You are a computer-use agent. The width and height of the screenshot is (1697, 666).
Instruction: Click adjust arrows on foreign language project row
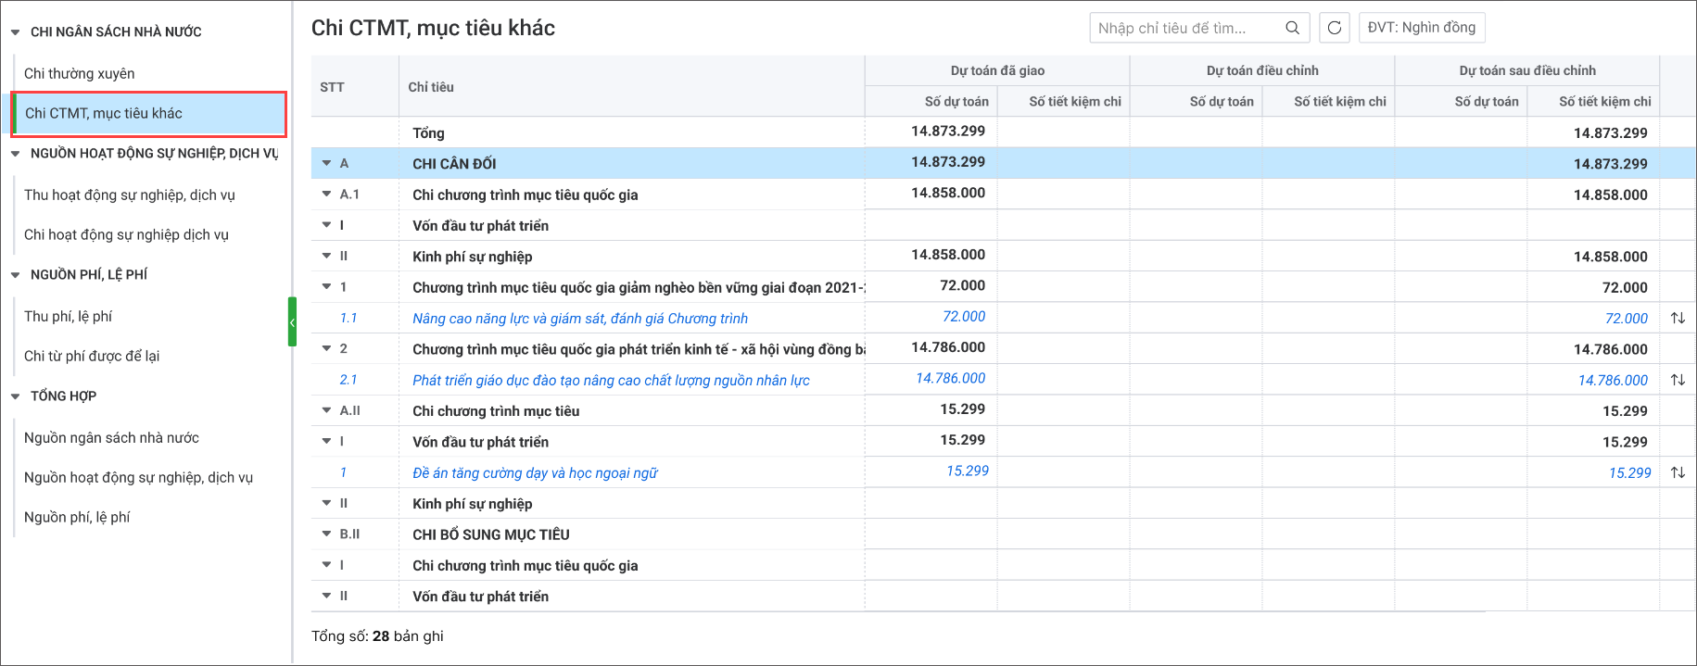1678,472
